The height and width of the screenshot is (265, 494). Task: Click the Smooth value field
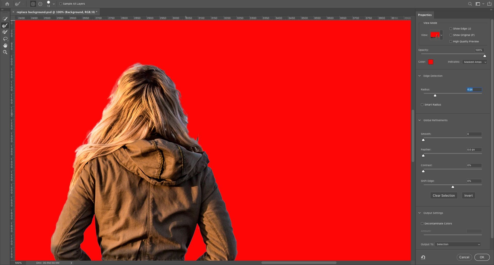click(474, 134)
